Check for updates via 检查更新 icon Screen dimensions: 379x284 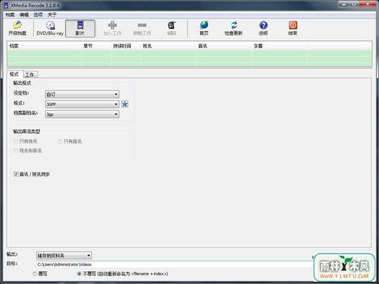tap(234, 28)
